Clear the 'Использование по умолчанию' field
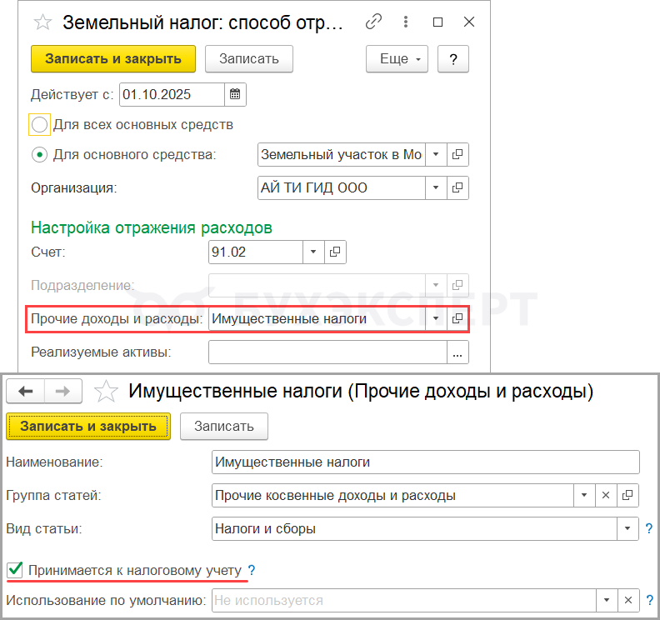 click(628, 600)
